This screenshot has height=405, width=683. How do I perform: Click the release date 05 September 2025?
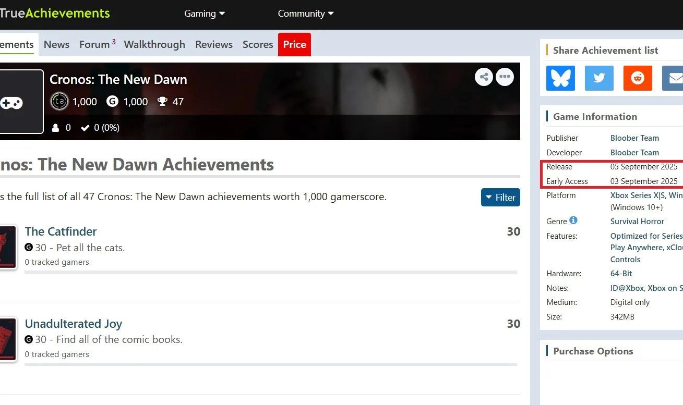click(x=644, y=167)
